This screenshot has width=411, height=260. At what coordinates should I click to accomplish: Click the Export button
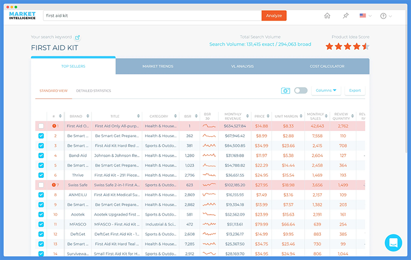355,90
